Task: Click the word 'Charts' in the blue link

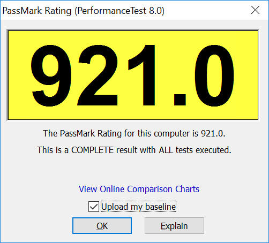Action: pos(187,189)
